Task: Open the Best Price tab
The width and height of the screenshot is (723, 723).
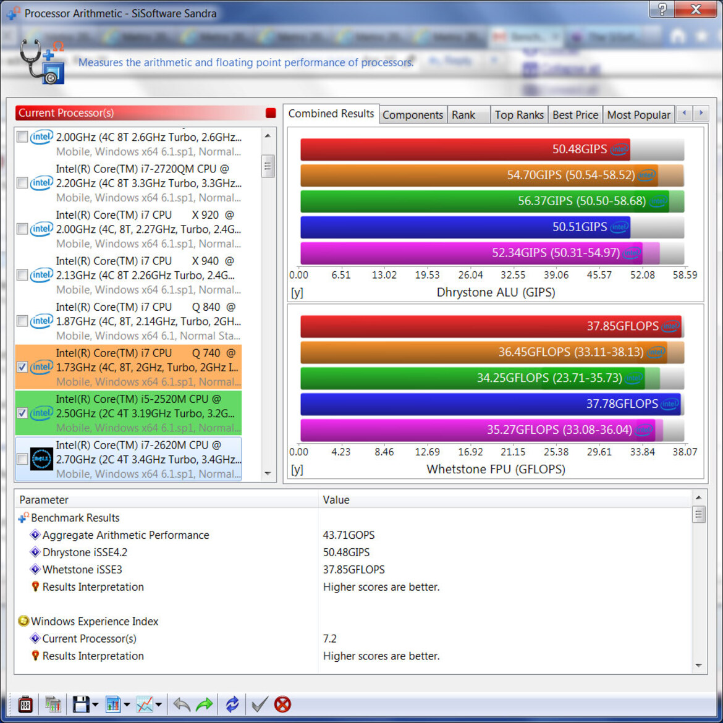Action: pyautogui.click(x=575, y=115)
